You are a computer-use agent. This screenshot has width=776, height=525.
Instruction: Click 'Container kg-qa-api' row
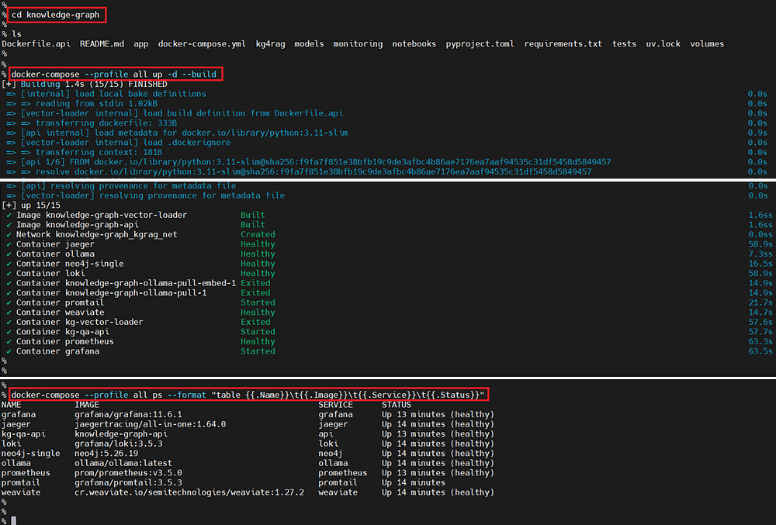tap(389, 332)
